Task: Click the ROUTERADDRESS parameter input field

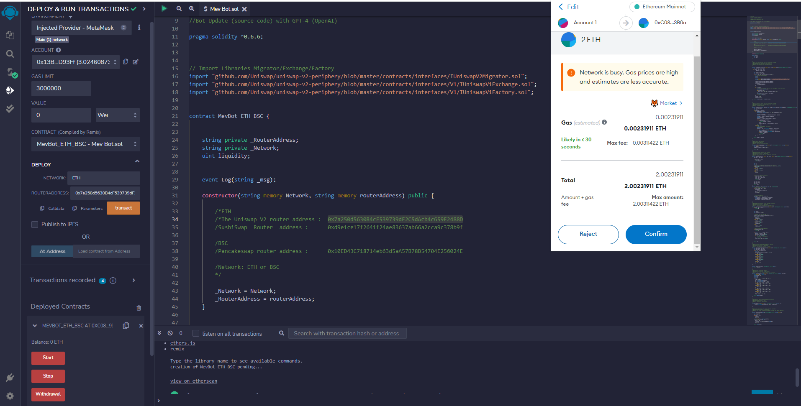Action: coord(105,193)
